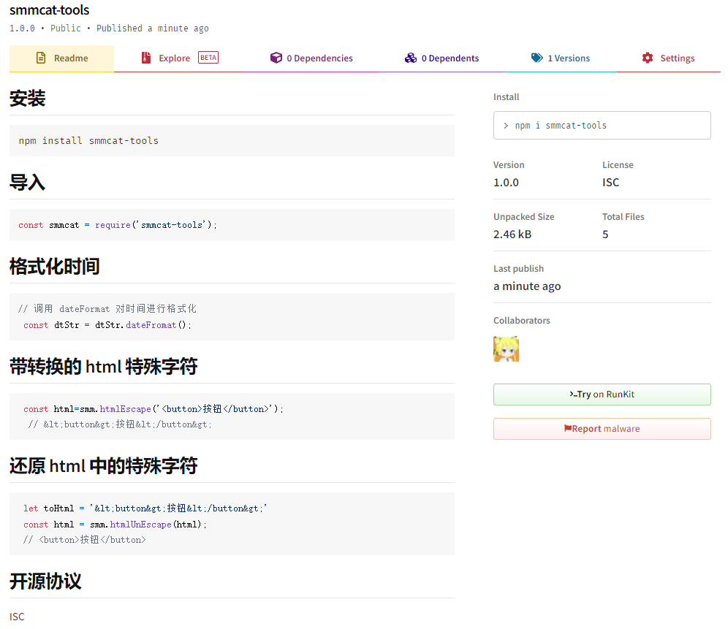The image size is (728, 629).
Task: Click the Report malware flag icon
Action: [568, 428]
